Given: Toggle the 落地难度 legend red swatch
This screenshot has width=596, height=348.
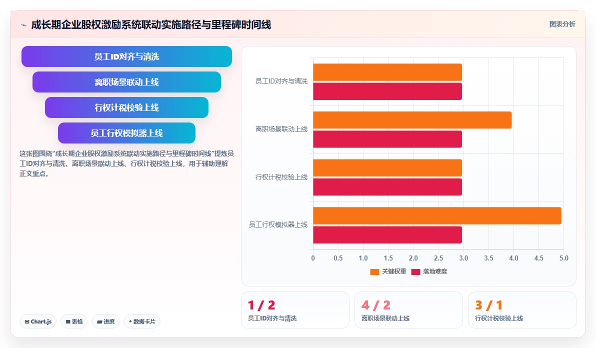Looking at the screenshot, I should click(x=415, y=271).
